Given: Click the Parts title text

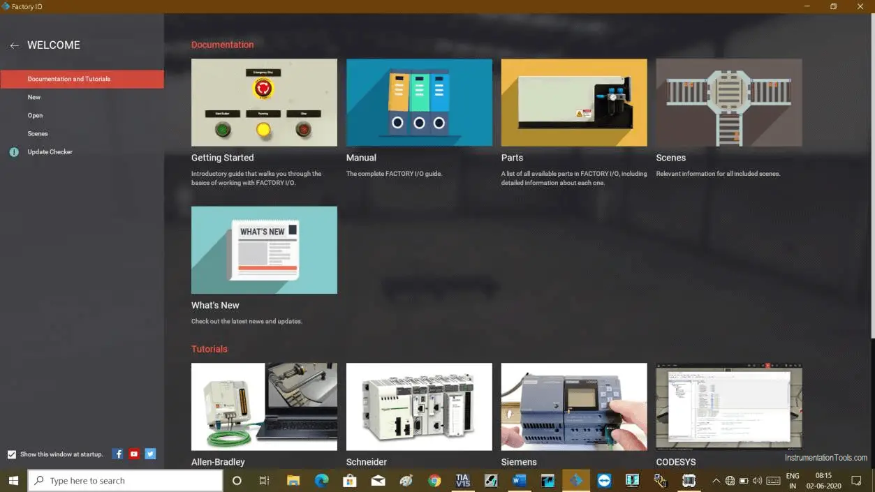Looking at the screenshot, I should [x=512, y=158].
